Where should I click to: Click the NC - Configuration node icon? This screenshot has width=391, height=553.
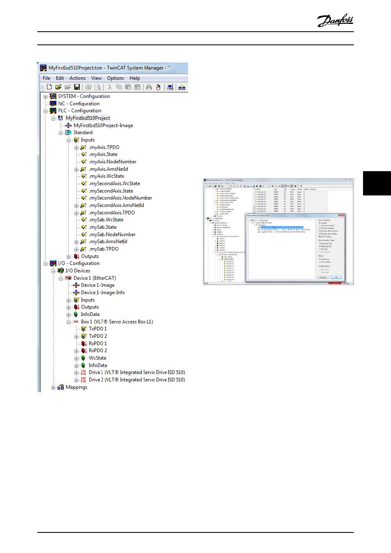coord(53,104)
